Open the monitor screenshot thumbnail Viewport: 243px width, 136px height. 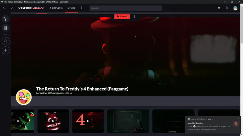(128, 121)
